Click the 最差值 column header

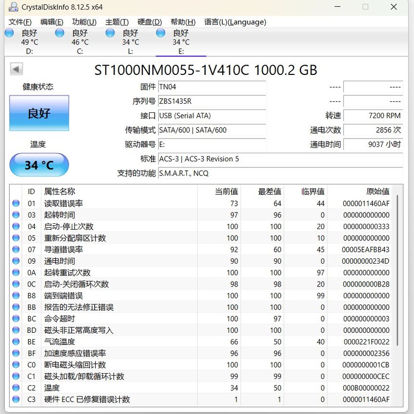[x=262, y=191]
